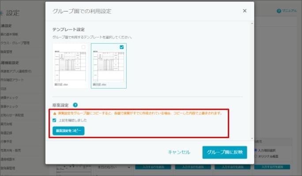Screen dimensions: 302x176
Task: Click the 原案設定をコピー button
Action: pos(68,131)
